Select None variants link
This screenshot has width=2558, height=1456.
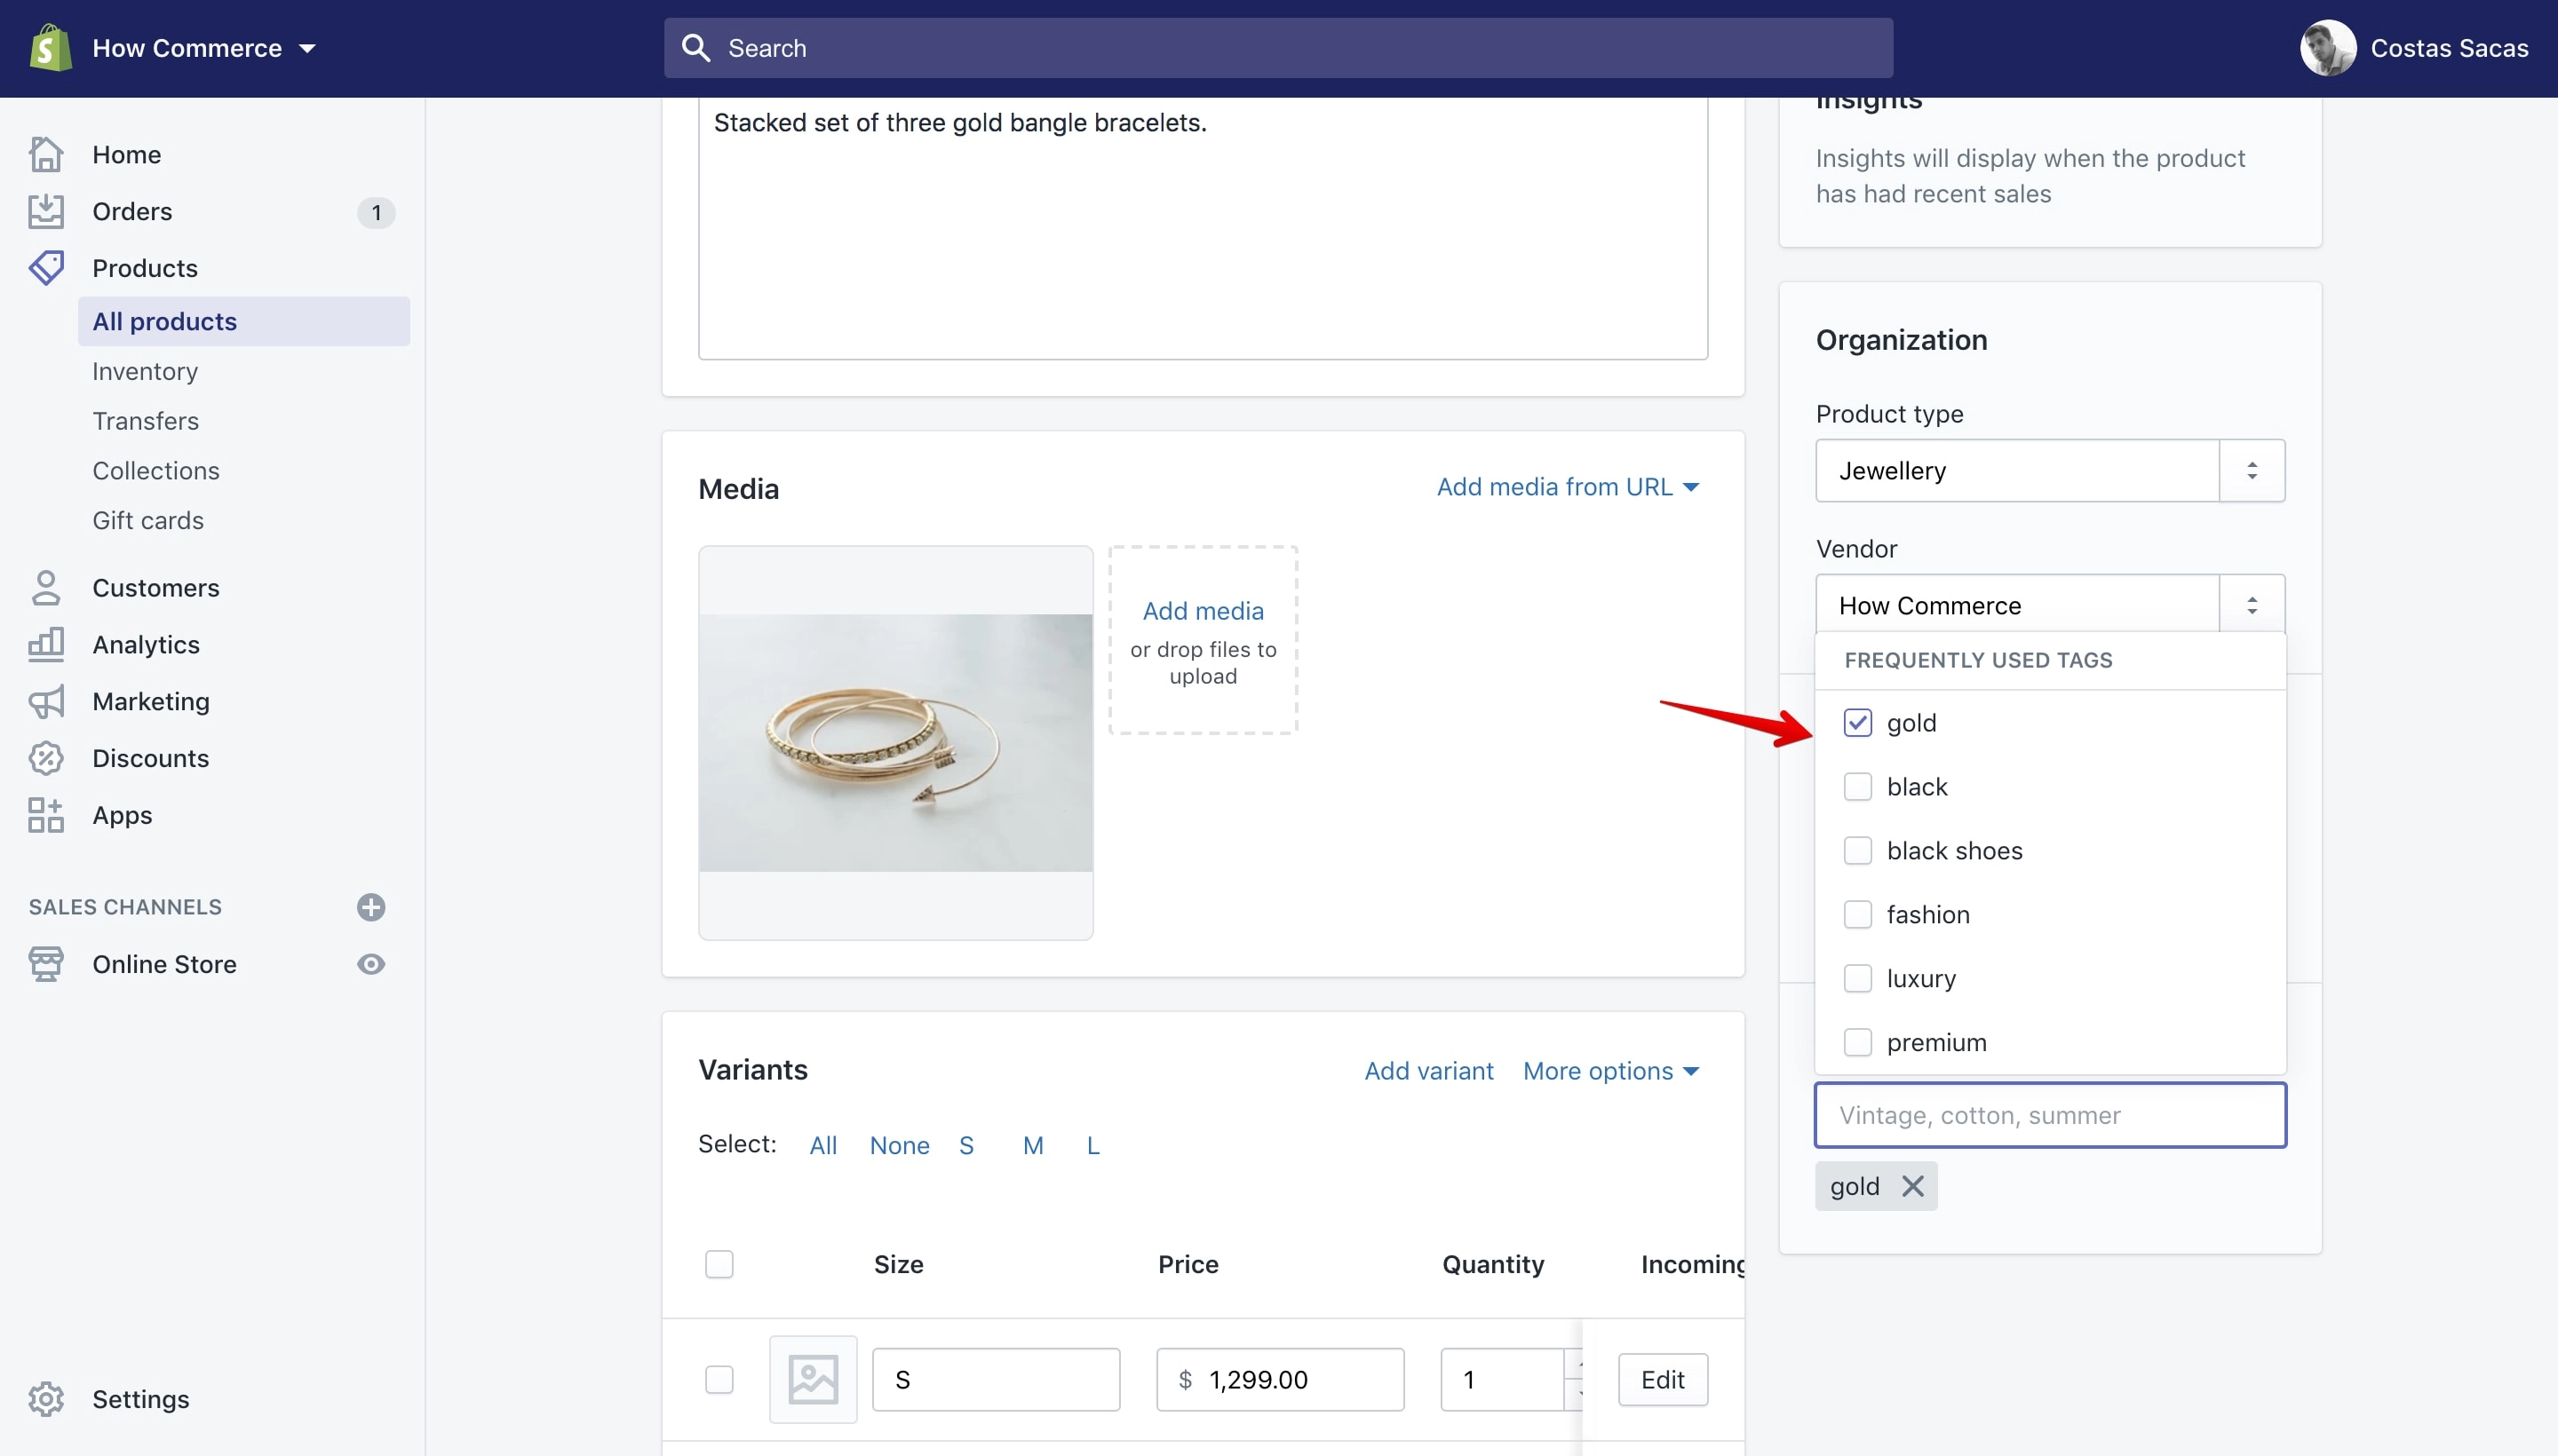(900, 1145)
